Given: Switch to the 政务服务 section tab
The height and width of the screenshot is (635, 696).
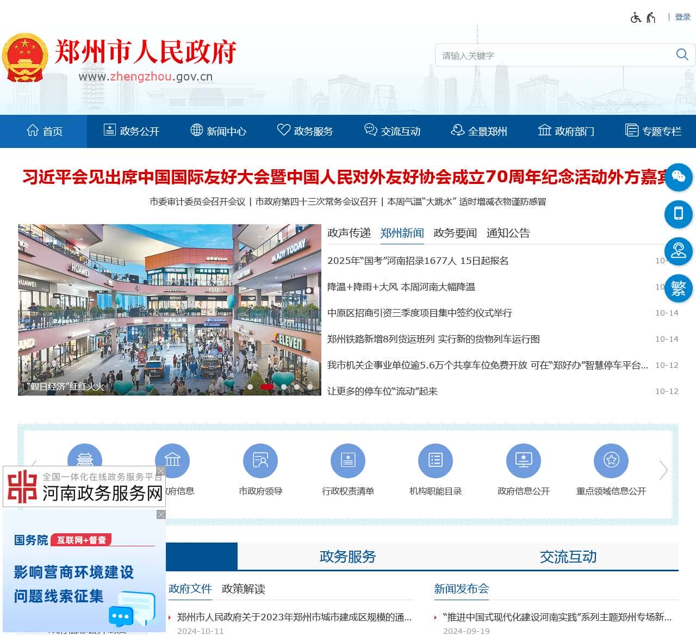Looking at the screenshot, I should pyautogui.click(x=347, y=557).
